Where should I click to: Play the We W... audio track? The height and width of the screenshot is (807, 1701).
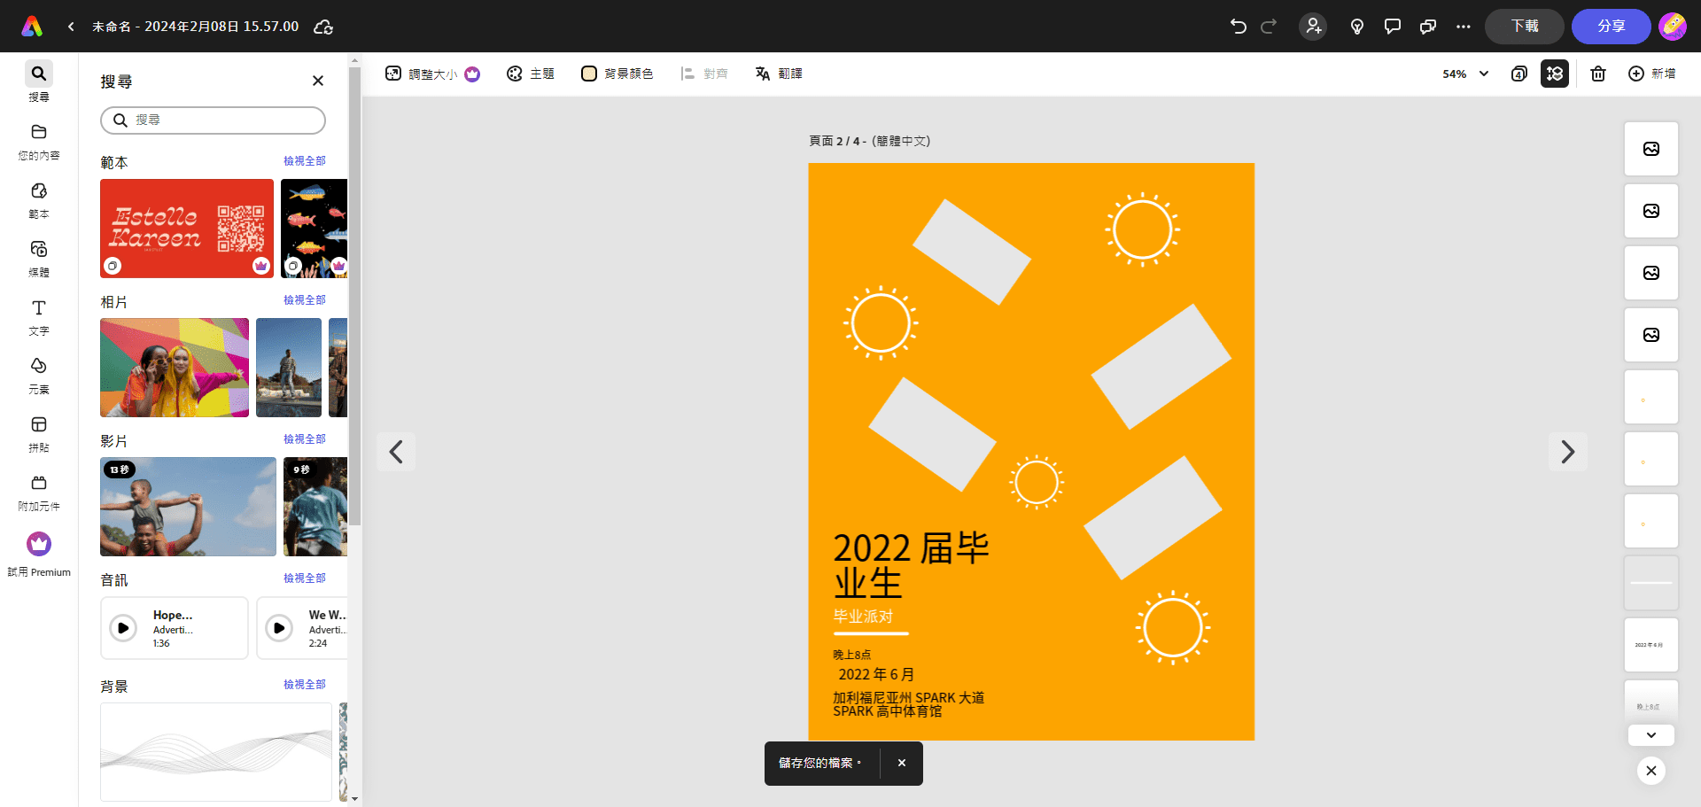(x=279, y=628)
